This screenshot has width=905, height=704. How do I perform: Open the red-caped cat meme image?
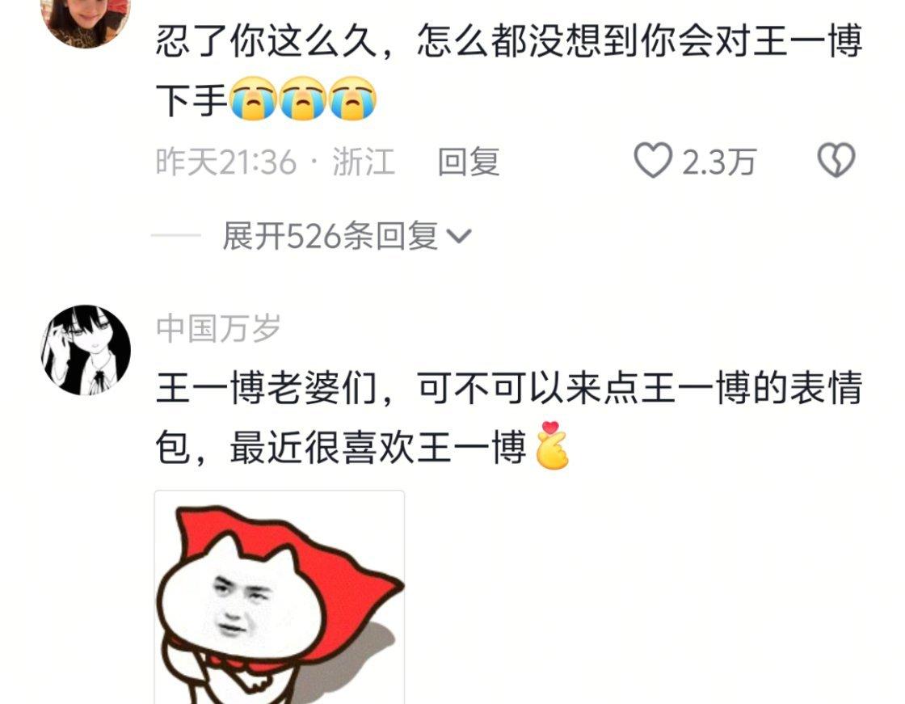280,597
